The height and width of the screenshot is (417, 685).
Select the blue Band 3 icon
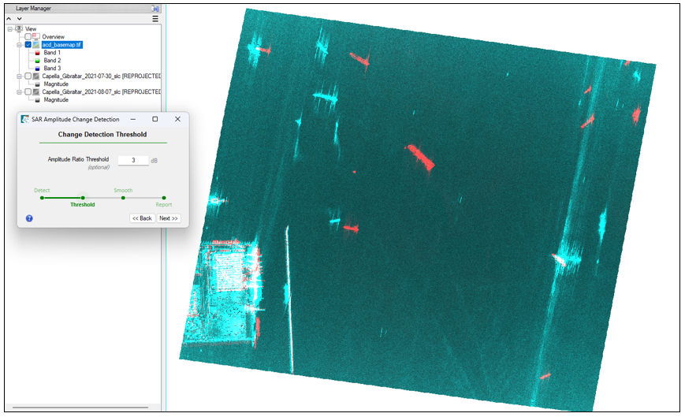[x=36, y=69]
